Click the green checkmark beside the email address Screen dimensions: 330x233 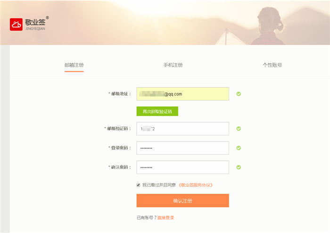pos(239,94)
